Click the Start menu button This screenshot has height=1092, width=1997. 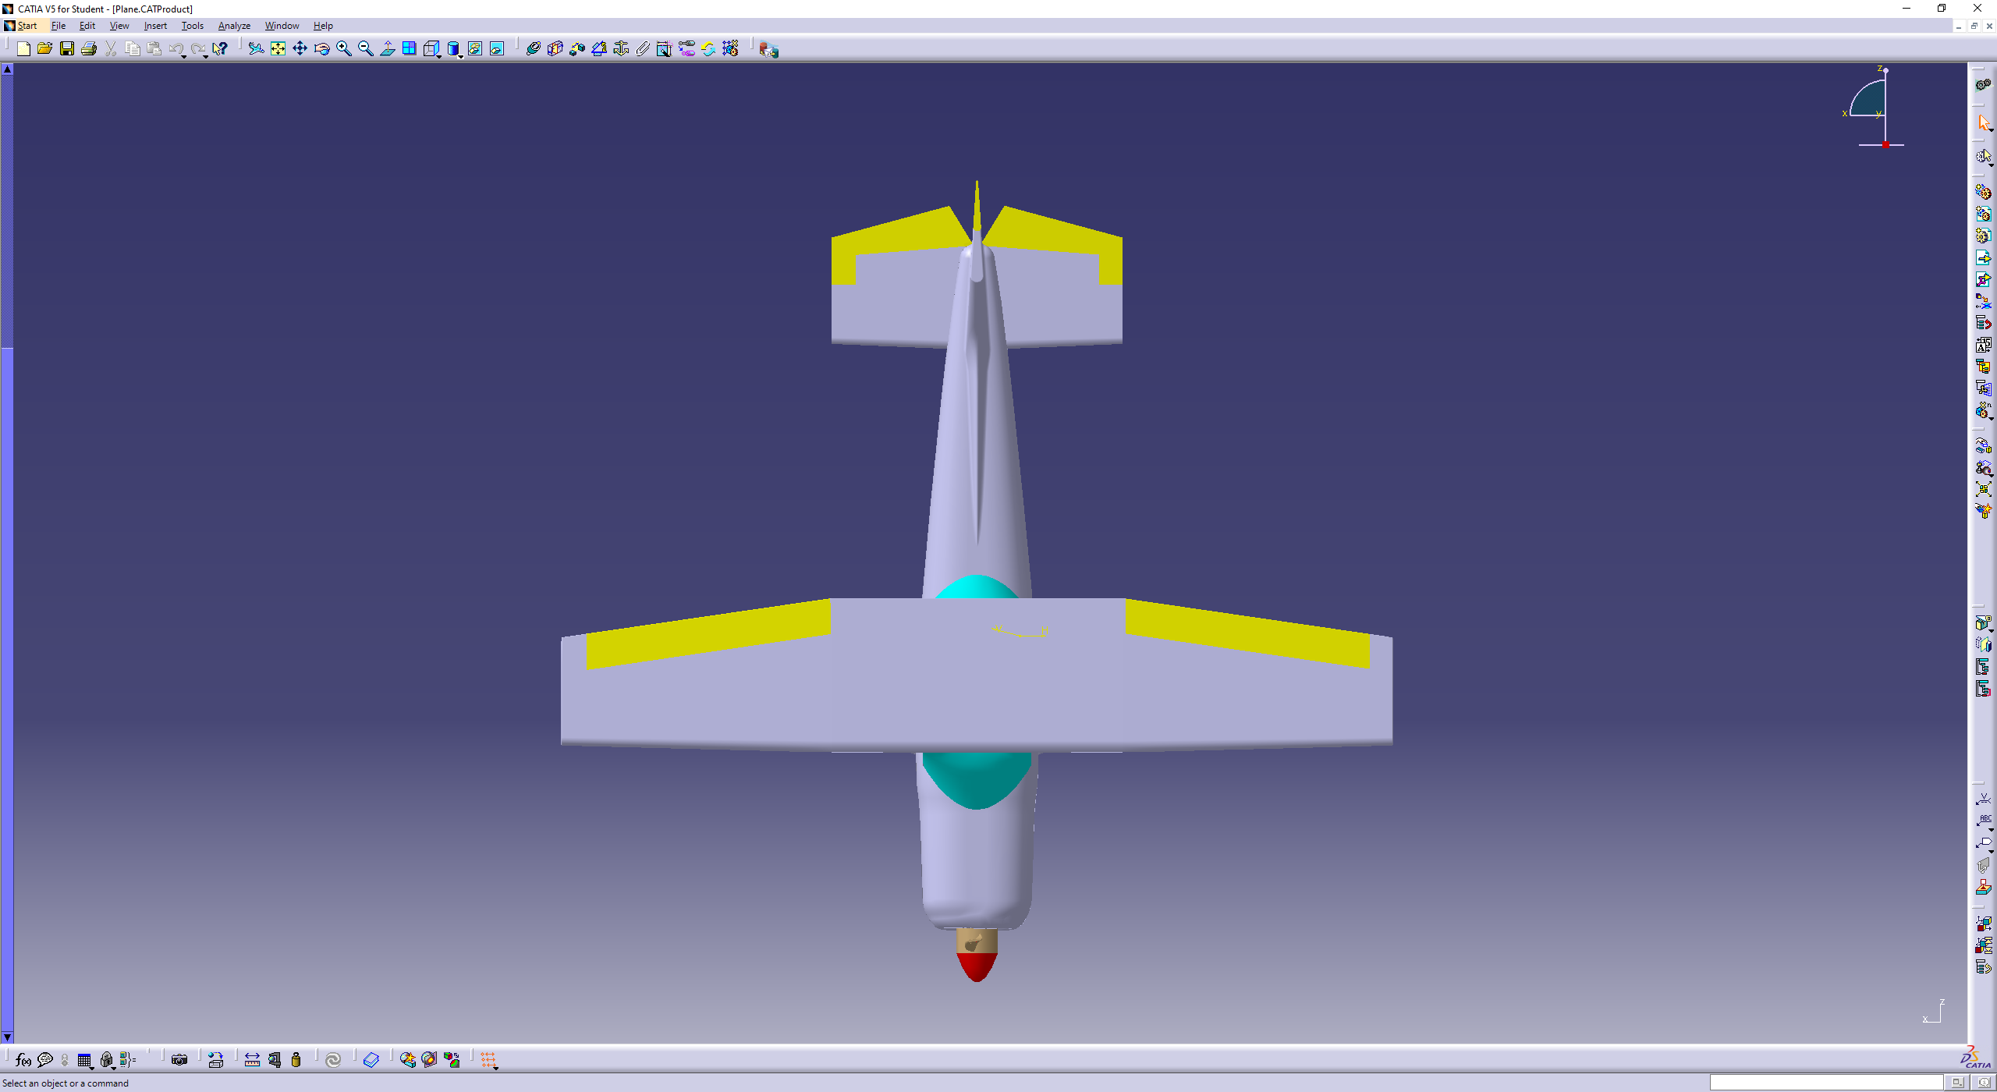point(22,26)
